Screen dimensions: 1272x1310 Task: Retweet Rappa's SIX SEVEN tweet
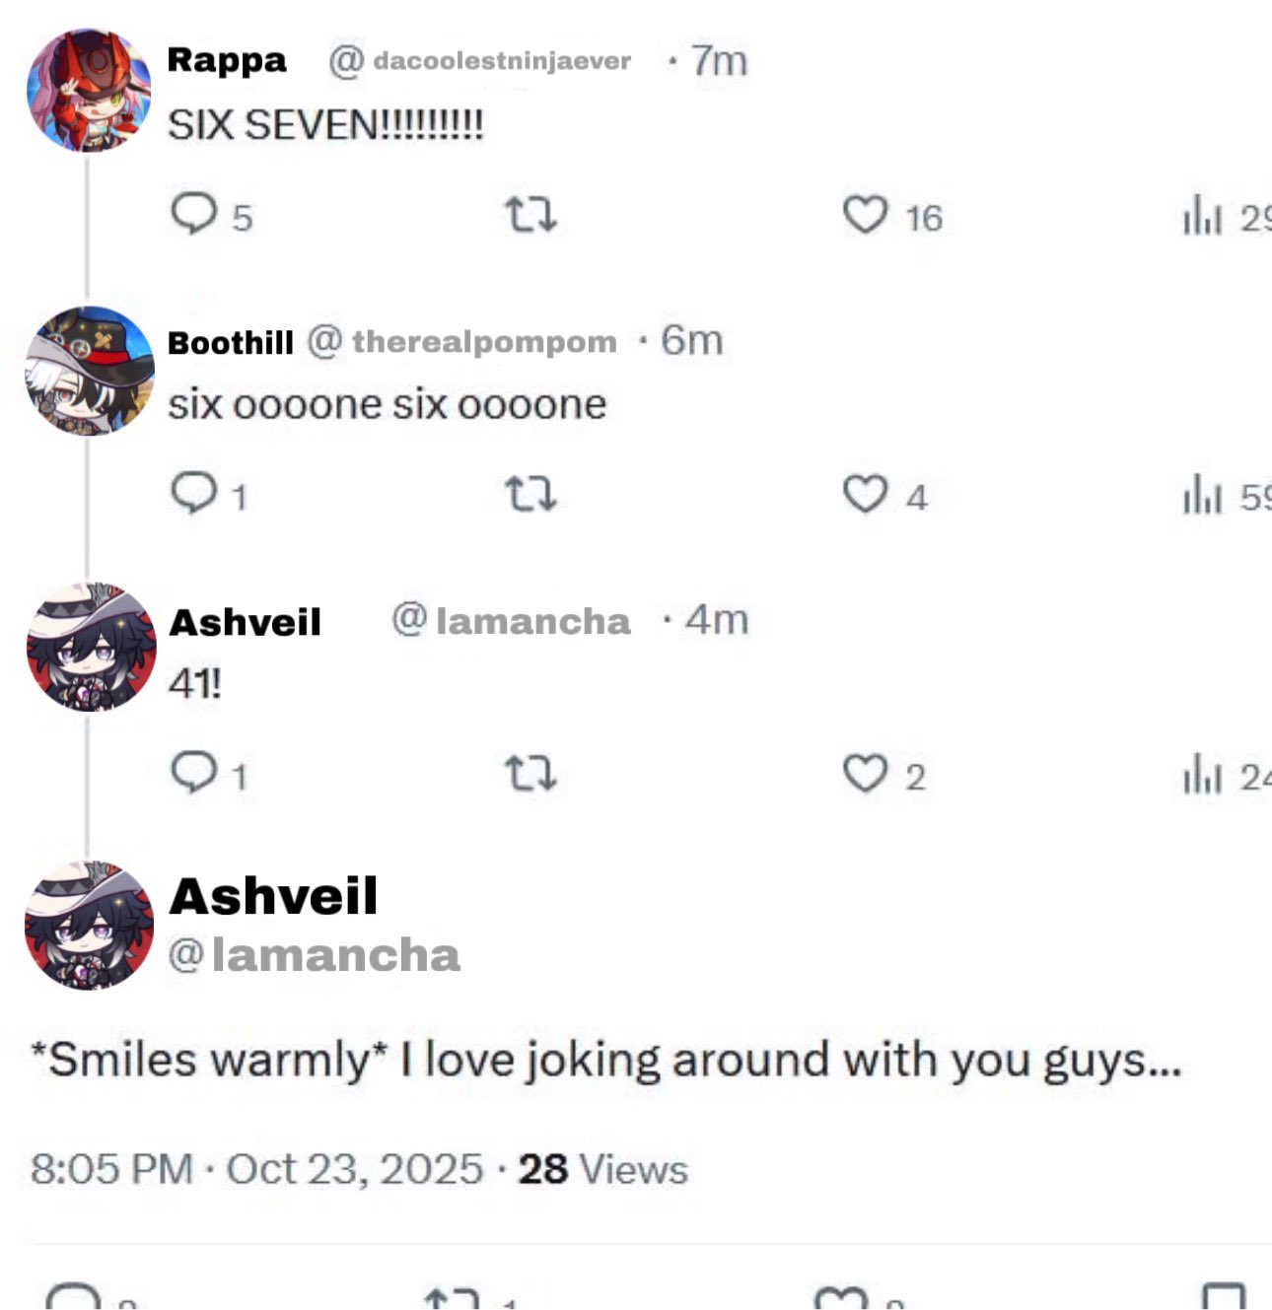pyautogui.click(x=530, y=214)
